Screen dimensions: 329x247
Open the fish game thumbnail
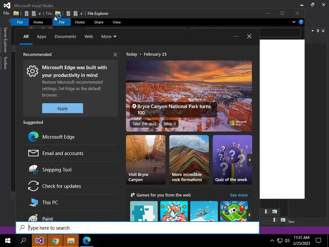[174, 211]
